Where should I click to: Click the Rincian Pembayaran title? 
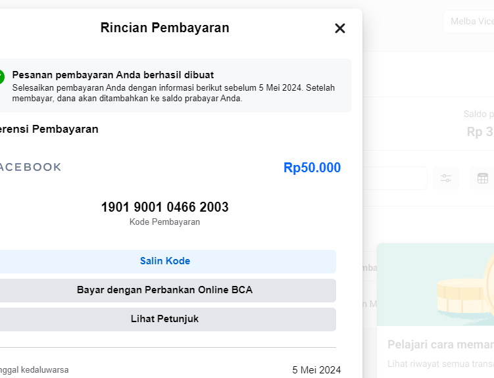point(164,28)
